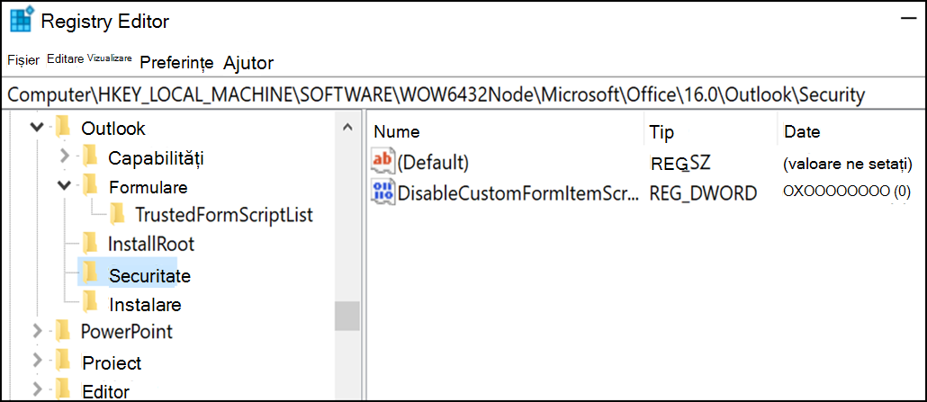Image resolution: width=927 pixels, height=402 pixels.
Task: Click the registry path address bar
Action: pyautogui.click(x=463, y=94)
